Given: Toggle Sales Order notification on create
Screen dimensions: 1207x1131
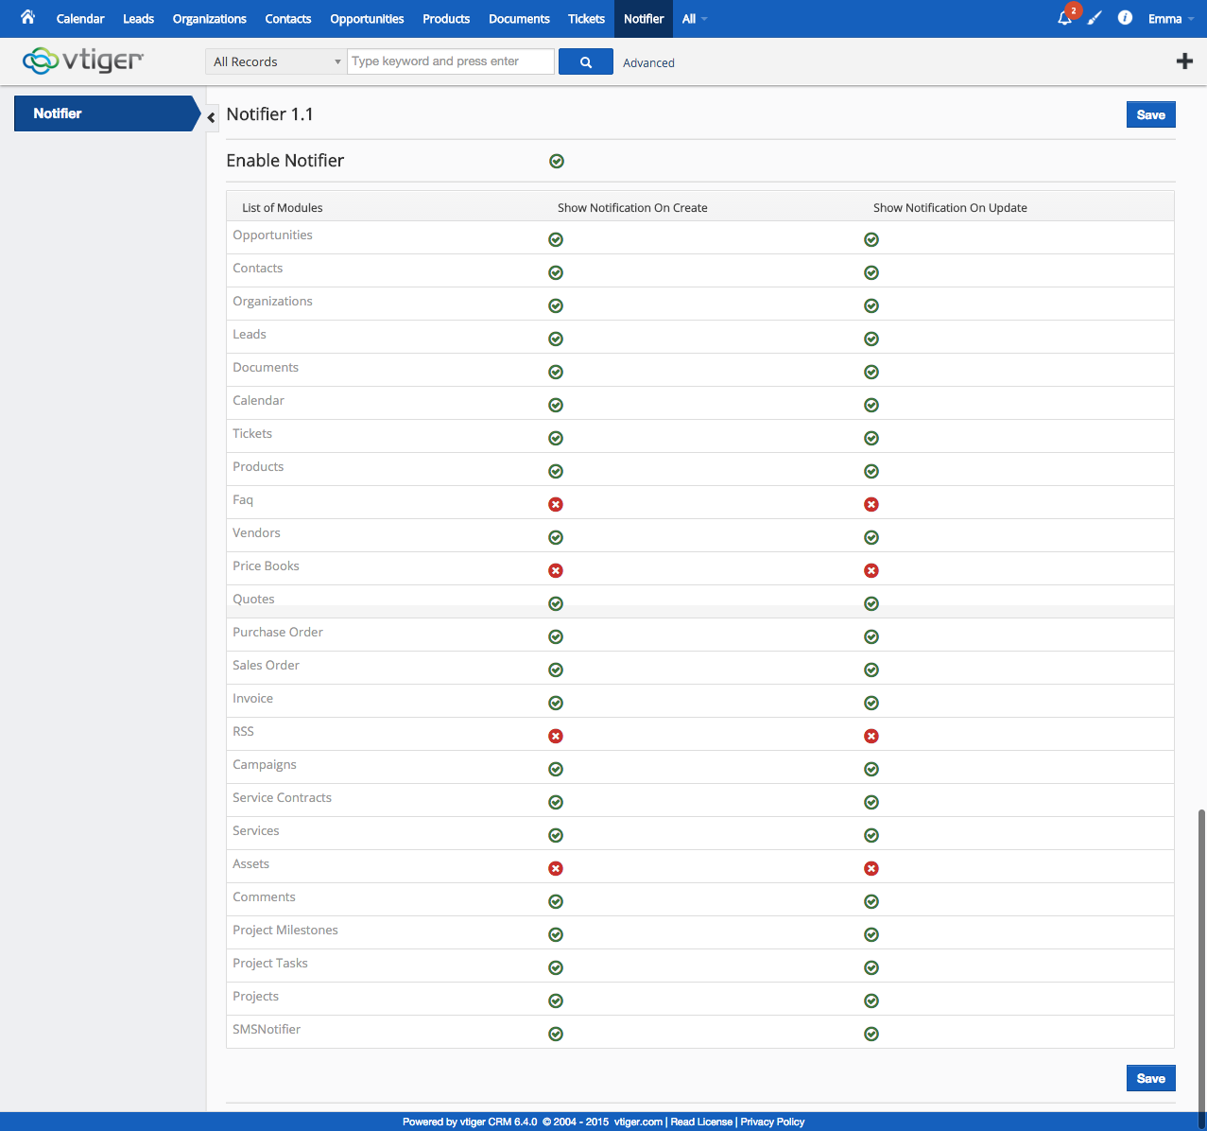Looking at the screenshot, I should [556, 670].
